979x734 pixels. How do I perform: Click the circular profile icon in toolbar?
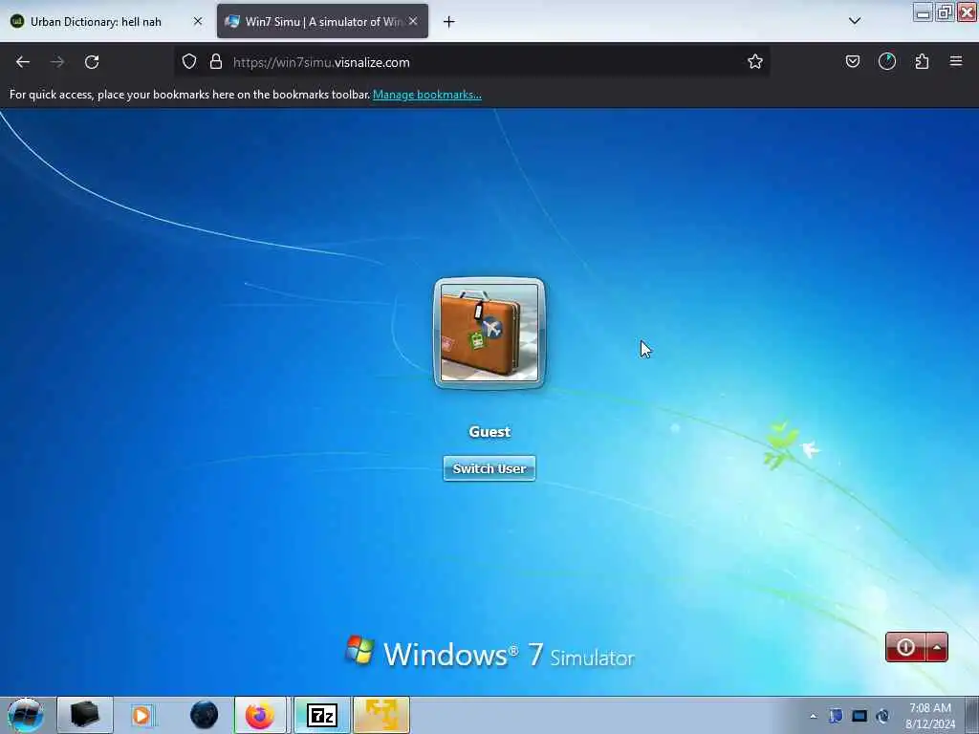pyautogui.click(x=886, y=61)
